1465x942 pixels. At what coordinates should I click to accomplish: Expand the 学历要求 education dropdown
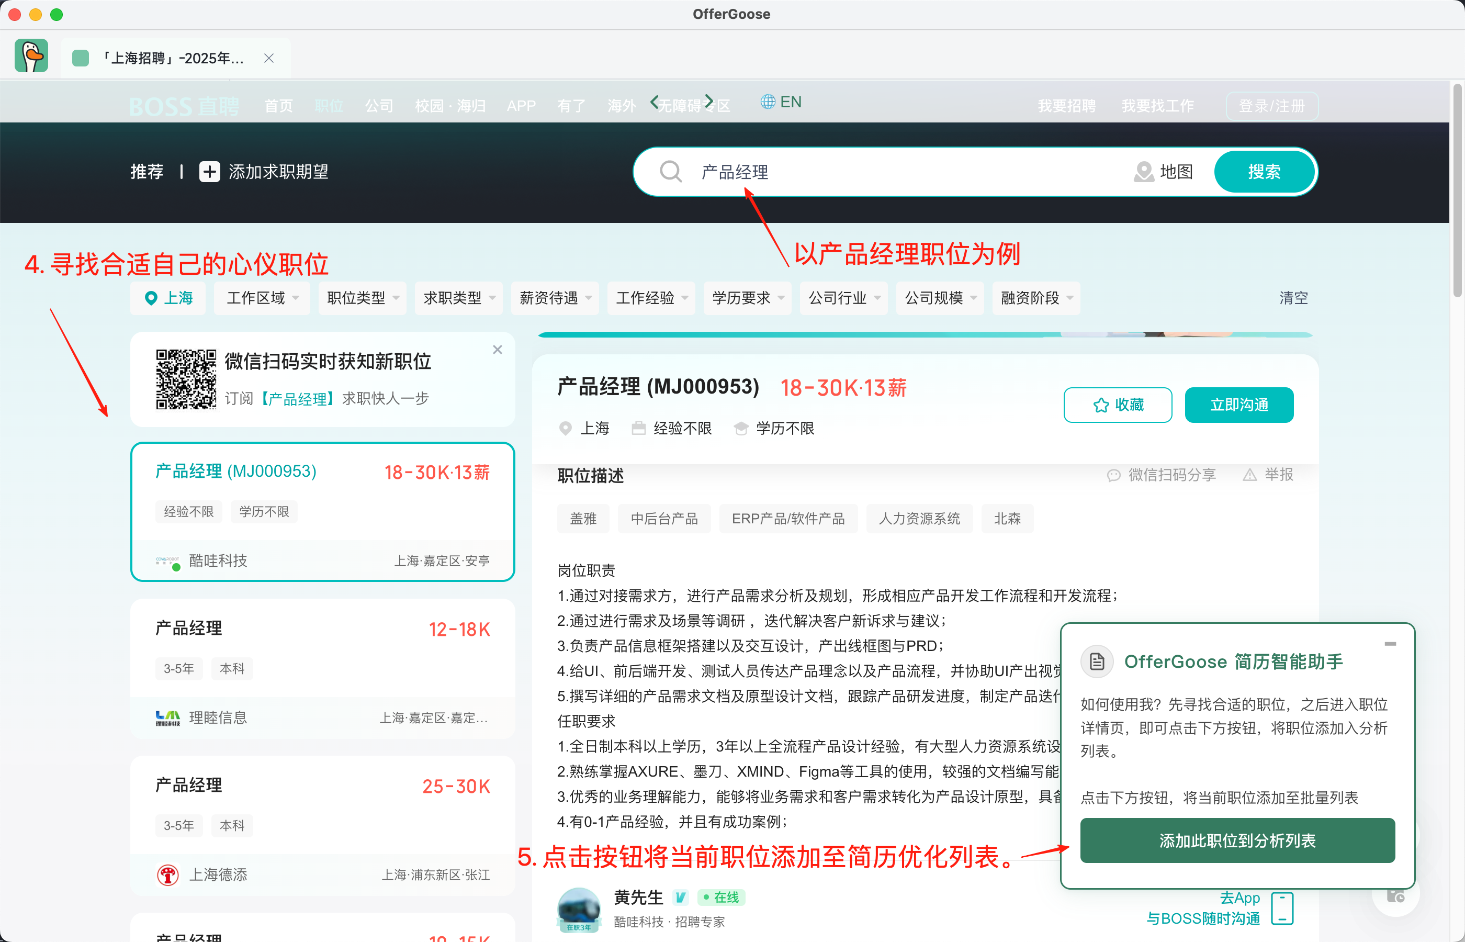point(747,298)
